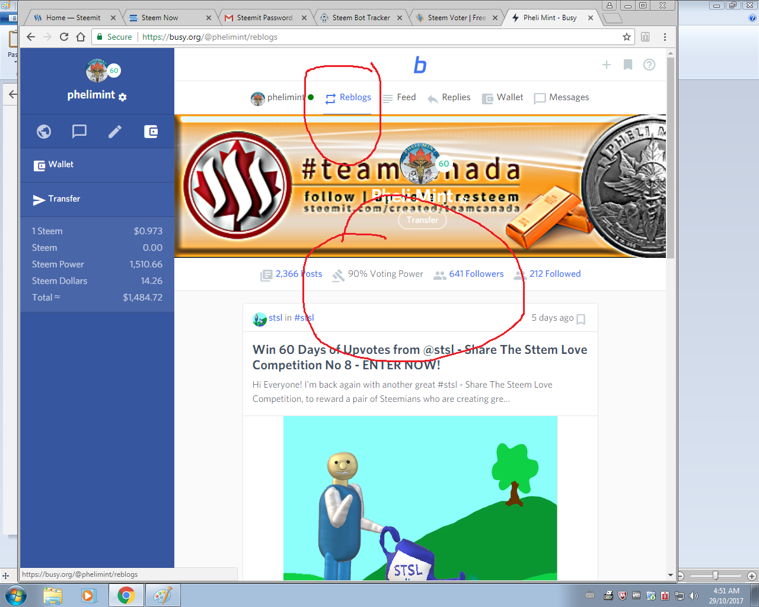Screen dimensions: 759x607
Task: Toggle bookmark on the stsl post
Action: (581, 319)
